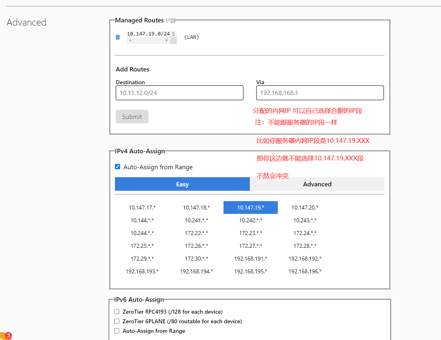Enable Auto-Assign from Range for IPv6

click(x=117, y=331)
